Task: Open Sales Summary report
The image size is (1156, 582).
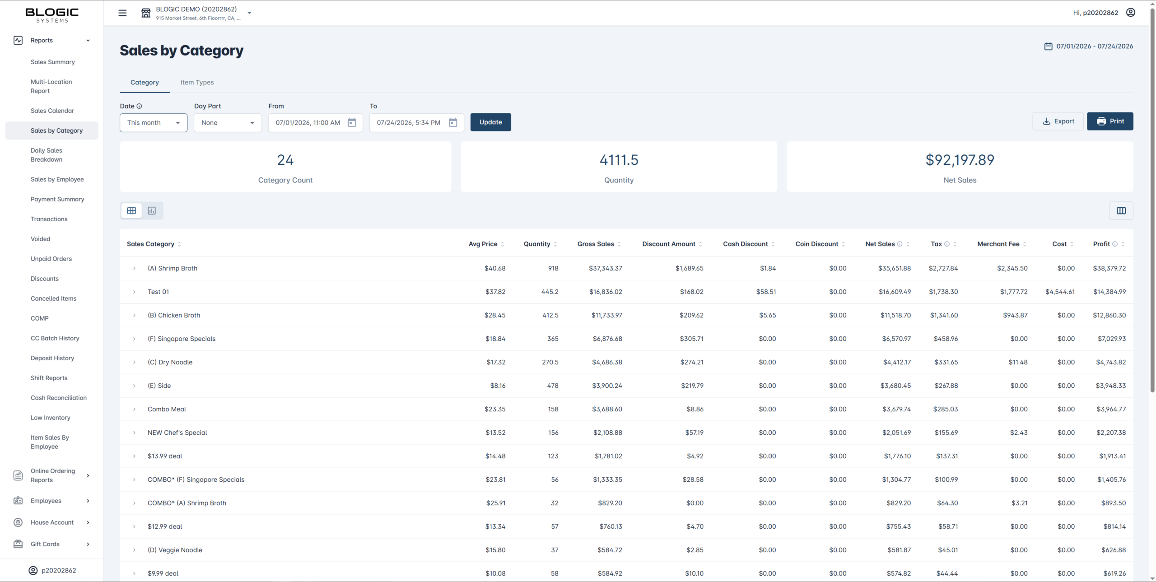Action: [53, 62]
